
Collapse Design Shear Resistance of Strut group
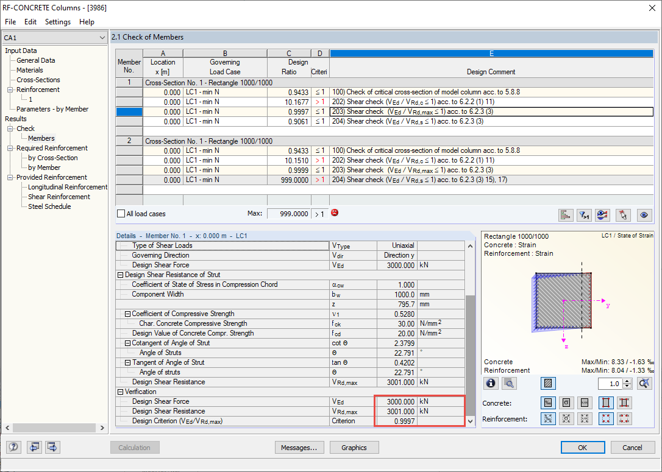(x=120, y=275)
